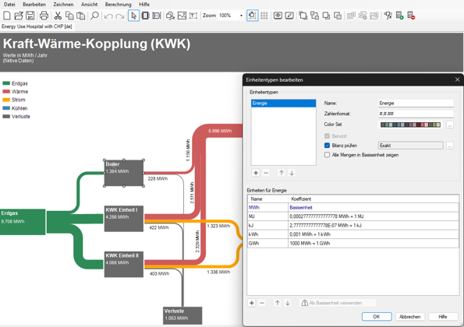Viewport: 464px width, 327px height.
Task: Click in the Name field Energie
Action: 416,103
